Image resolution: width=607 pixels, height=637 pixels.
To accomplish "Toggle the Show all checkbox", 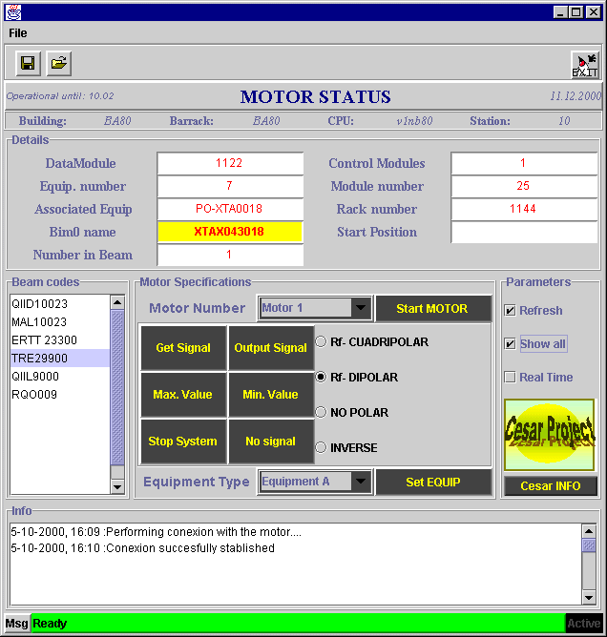I will (x=510, y=344).
